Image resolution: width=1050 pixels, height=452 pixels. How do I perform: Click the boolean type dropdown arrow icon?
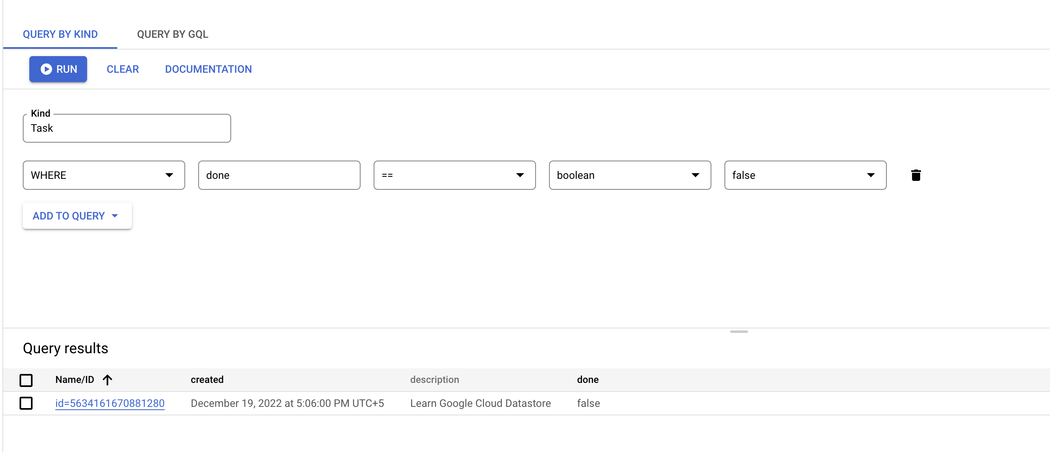(696, 175)
